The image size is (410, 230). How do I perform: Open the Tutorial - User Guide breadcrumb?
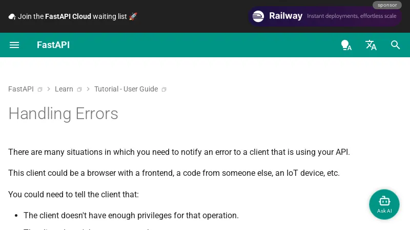[x=126, y=89]
